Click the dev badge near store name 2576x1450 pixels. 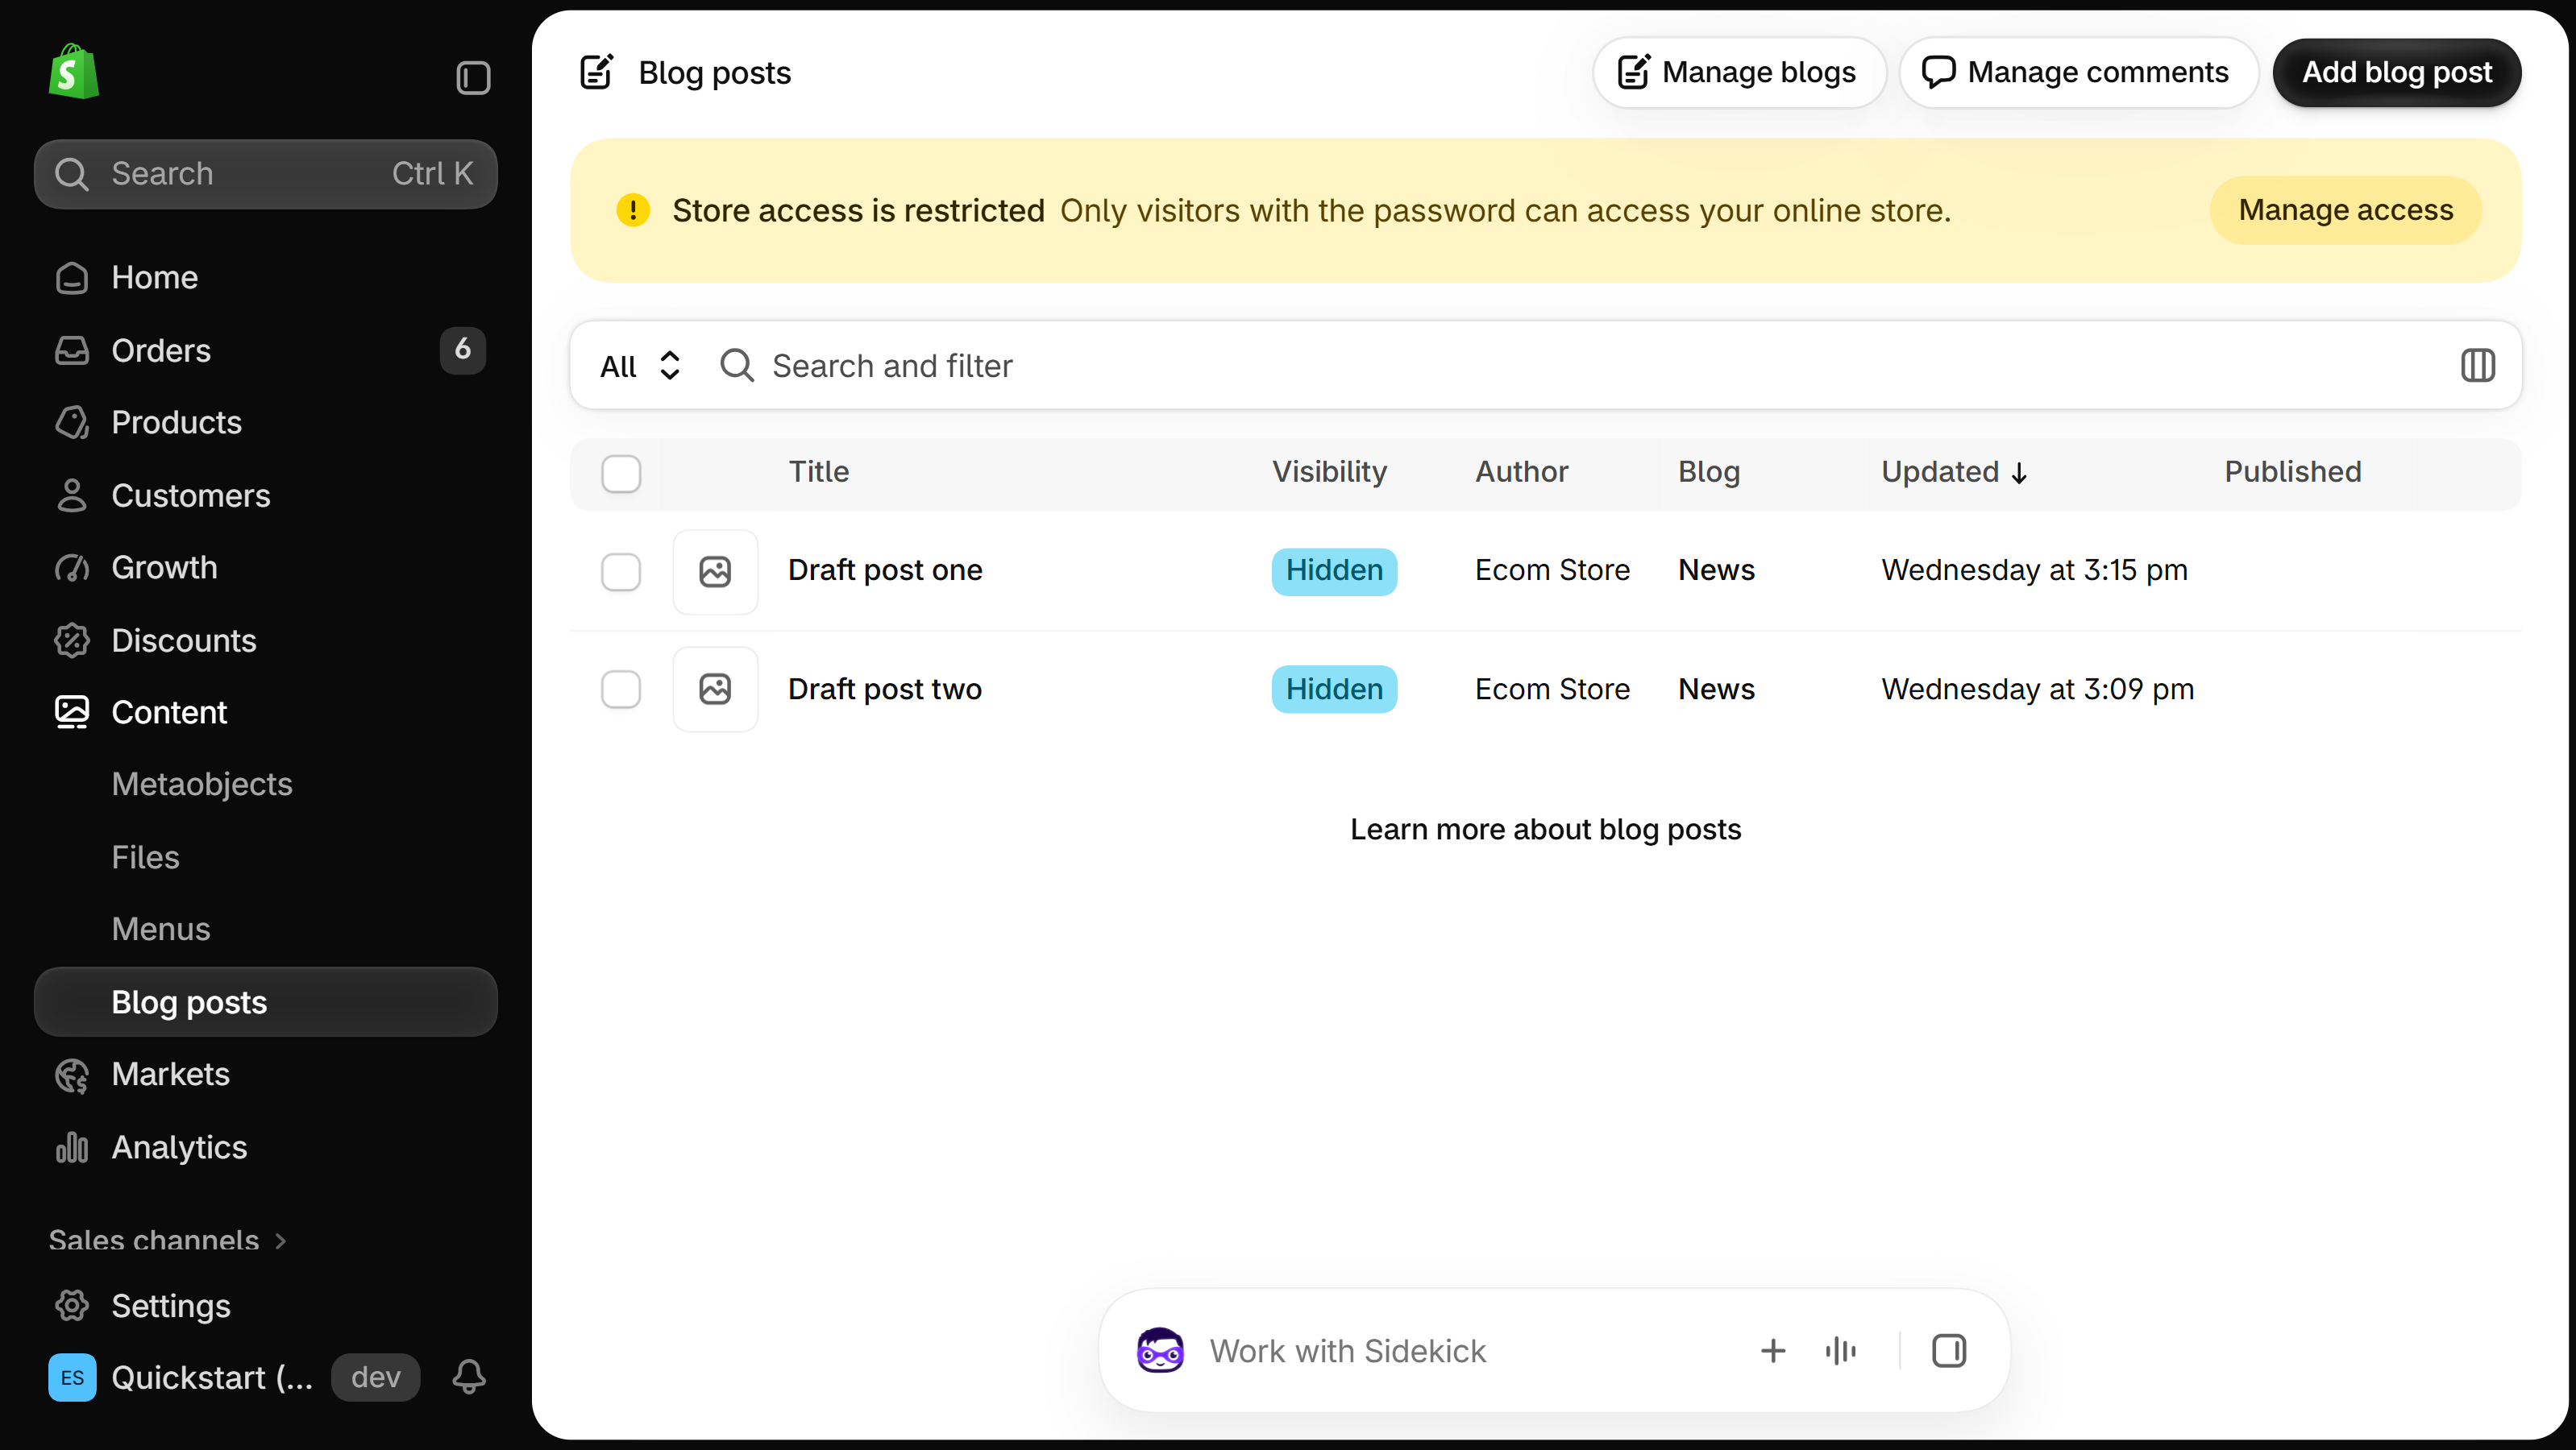[x=376, y=1377]
